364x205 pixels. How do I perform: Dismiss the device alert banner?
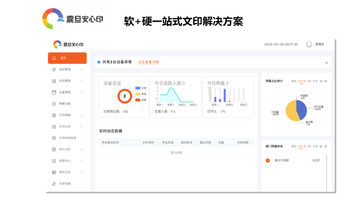(327, 63)
